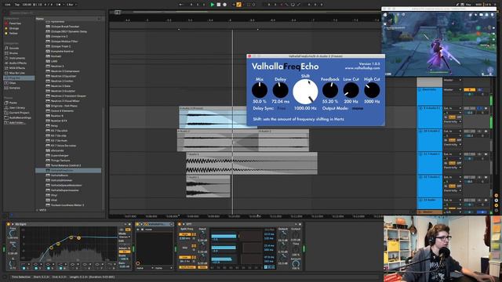The image size is (502, 282).
Task: Click the High Cut knob in ValhallaFreqEcho
Action: [x=372, y=90]
